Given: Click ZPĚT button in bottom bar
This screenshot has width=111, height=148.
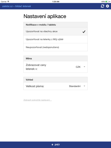Looking at the screenshot, I should 55,145.
